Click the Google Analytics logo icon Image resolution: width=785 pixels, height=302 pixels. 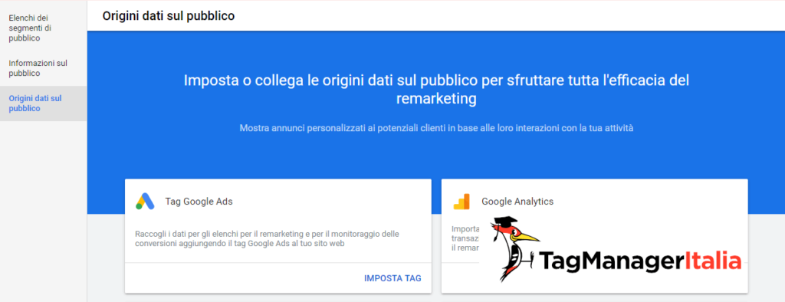coord(461,202)
